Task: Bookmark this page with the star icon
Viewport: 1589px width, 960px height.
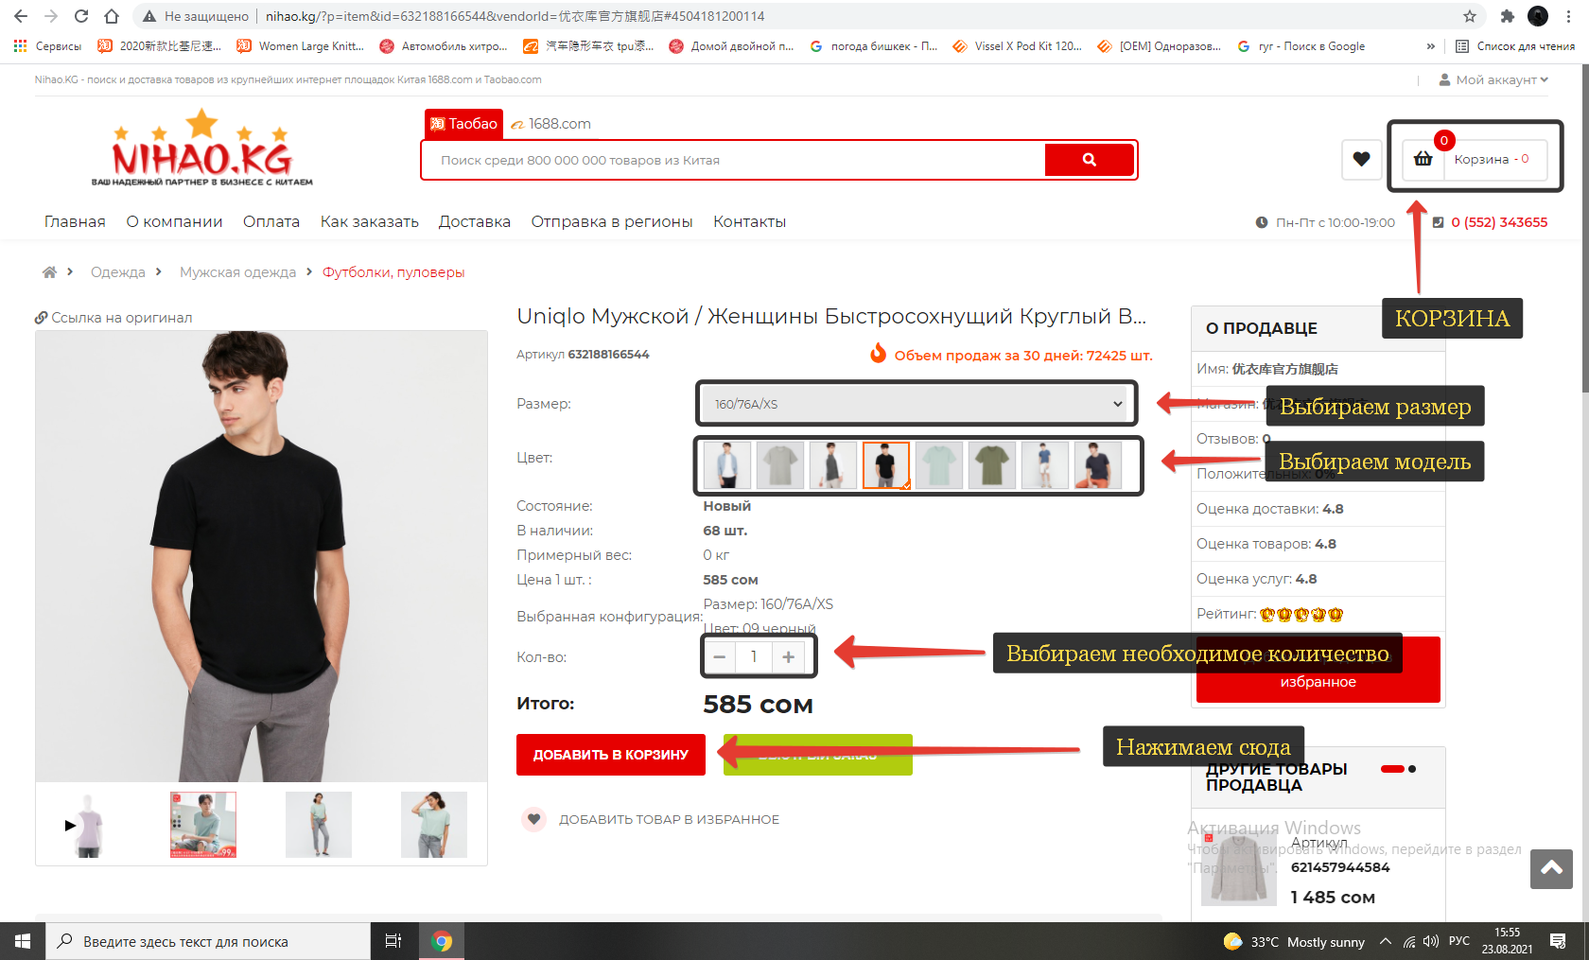Action: click(x=1469, y=16)
